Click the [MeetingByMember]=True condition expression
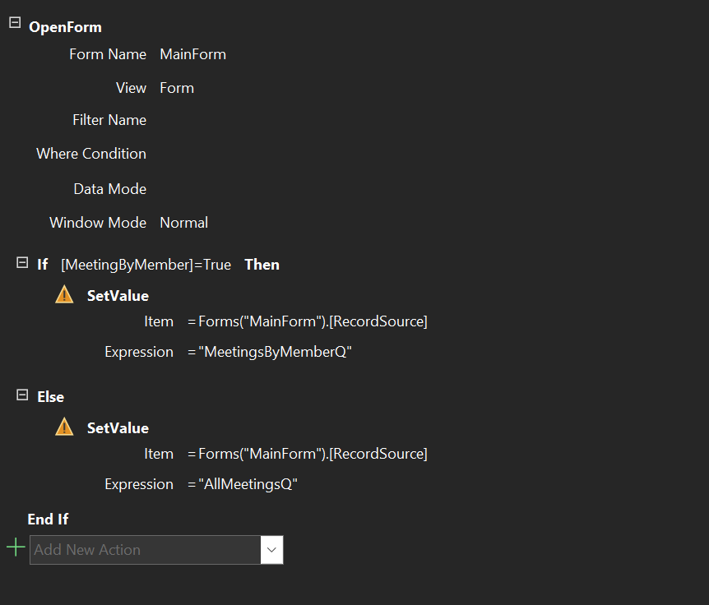The image size is (709, 605). click(x=146, y=265)
